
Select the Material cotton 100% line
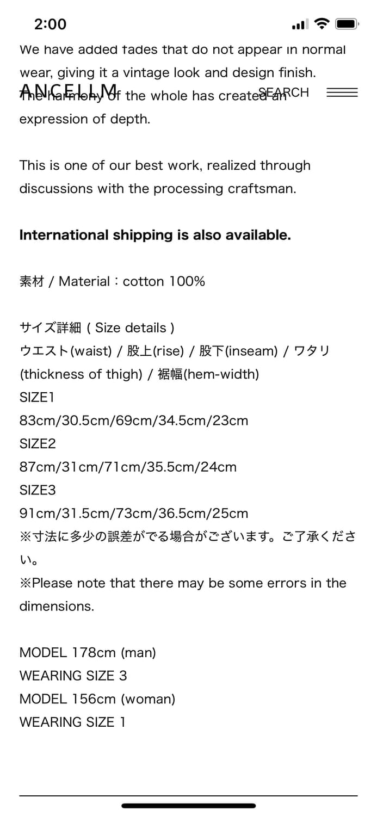coord(112,281)
